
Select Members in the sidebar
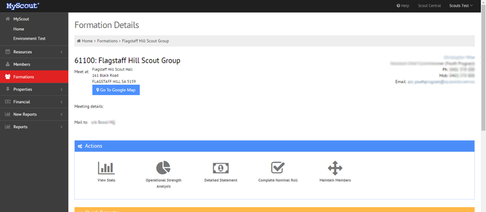pos(34,64)
